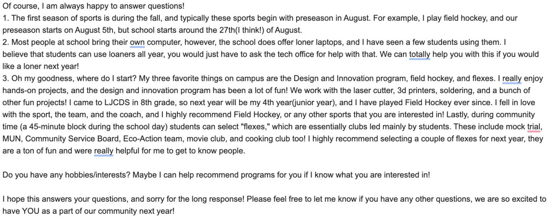Click "Of course" at the start
This screenshot has height=219, width=554.
[18, 6]
